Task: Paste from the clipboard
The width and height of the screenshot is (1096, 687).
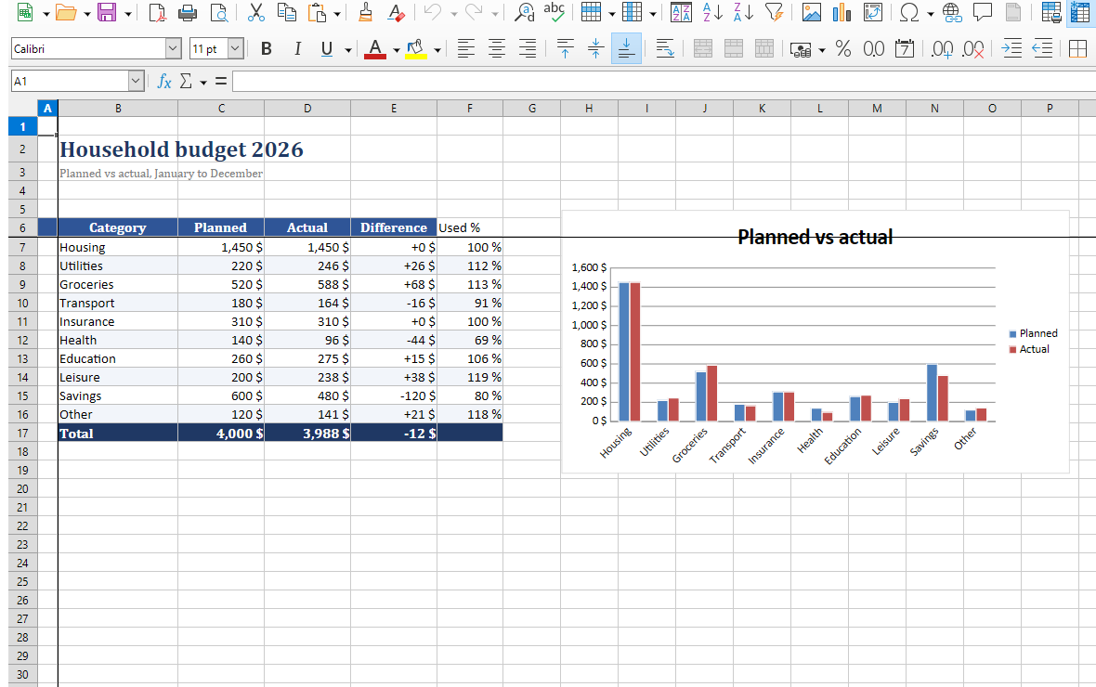Action: pyautogui.click(x=318, y=12)
